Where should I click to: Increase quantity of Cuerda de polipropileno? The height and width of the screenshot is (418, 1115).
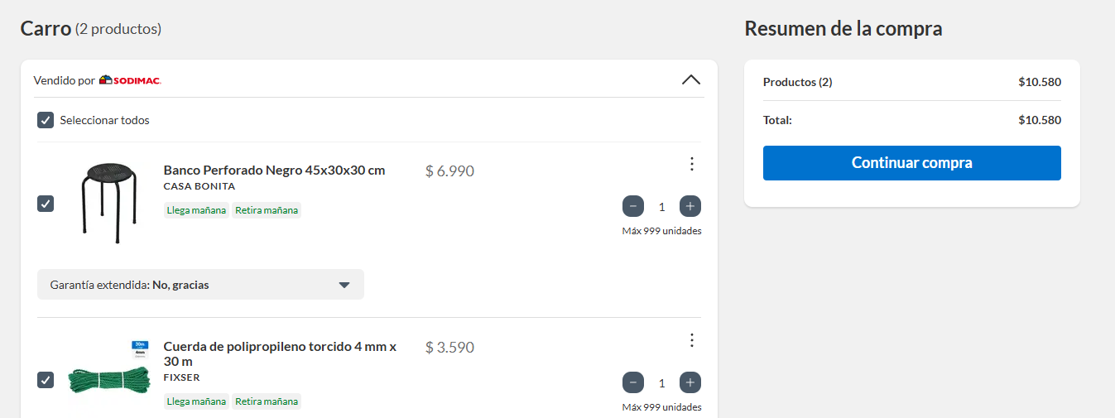coord(690,382)
